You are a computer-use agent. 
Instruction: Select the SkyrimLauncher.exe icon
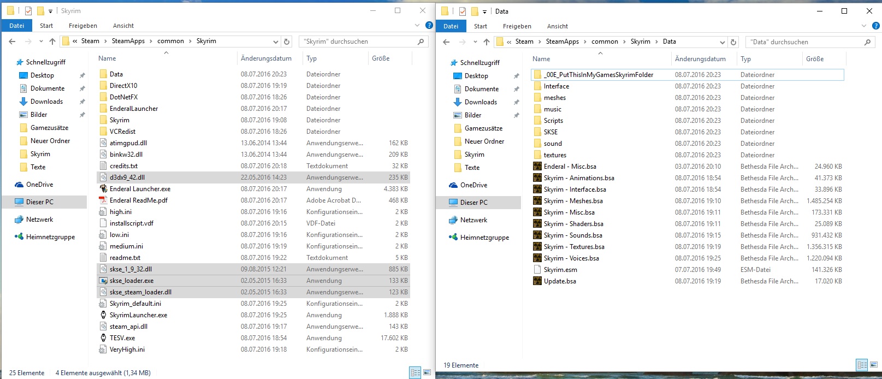103,315
